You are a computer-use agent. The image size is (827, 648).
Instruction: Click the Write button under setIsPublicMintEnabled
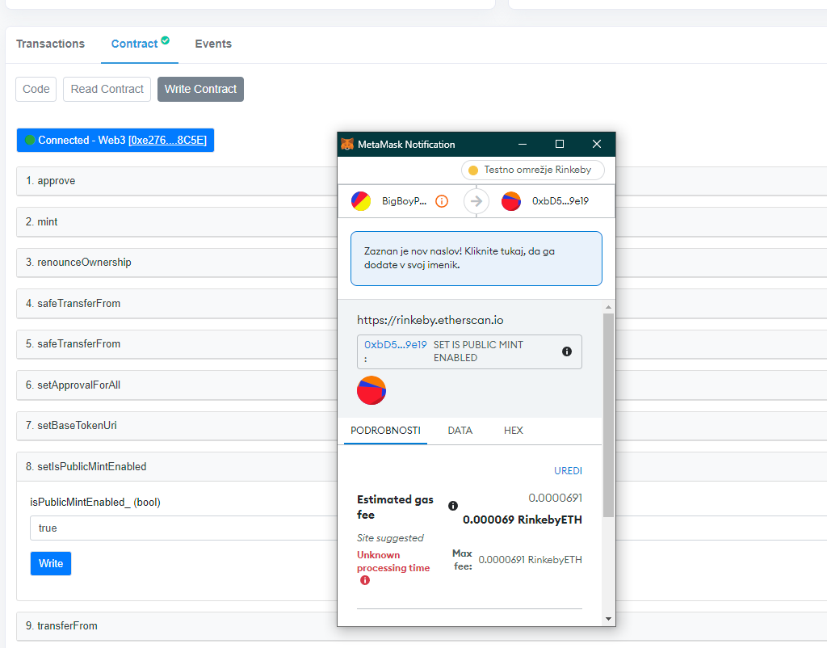[50, 563]
